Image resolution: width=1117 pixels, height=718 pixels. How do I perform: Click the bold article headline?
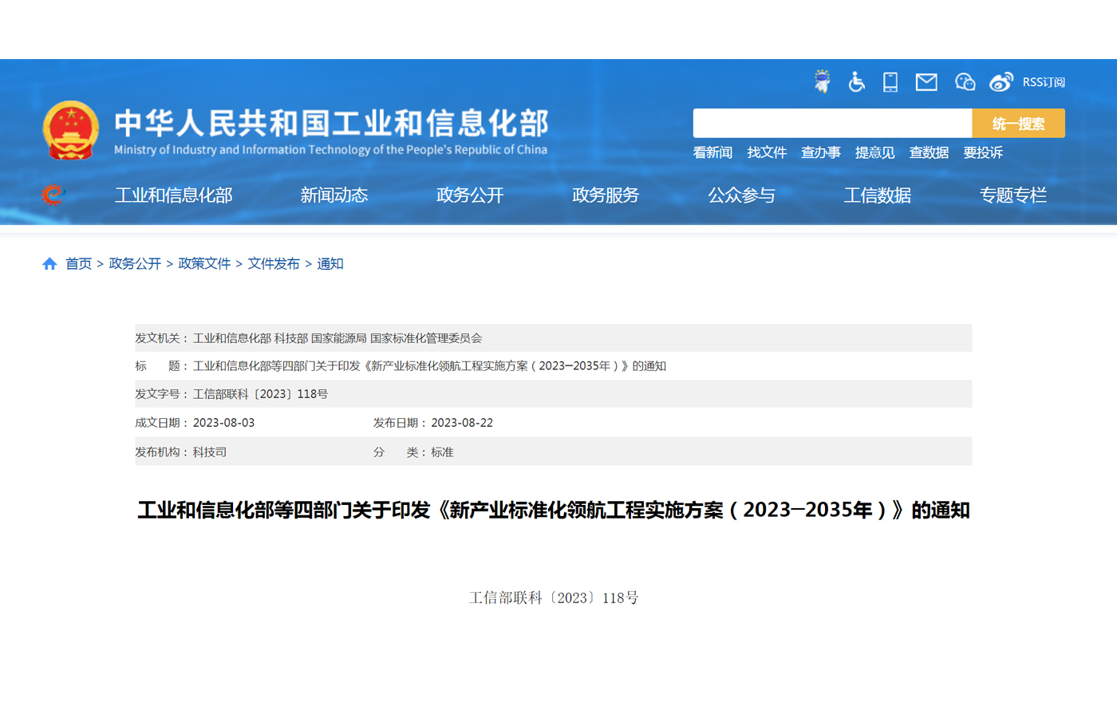pos(554,511)
